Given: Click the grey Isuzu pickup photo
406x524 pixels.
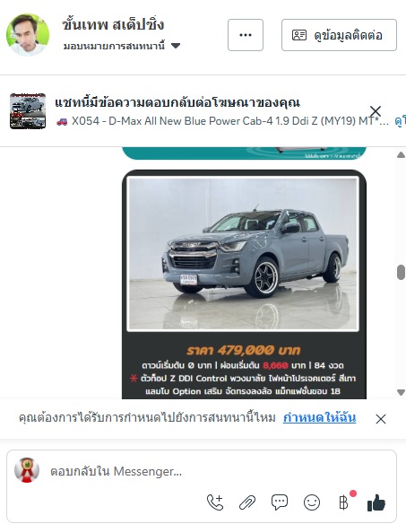Looking at the screenshot, I should [x=243, y=254].
